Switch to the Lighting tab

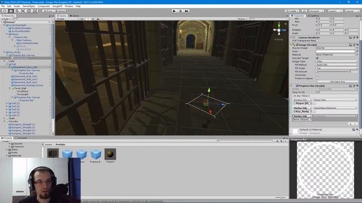[x=313, y=16]
